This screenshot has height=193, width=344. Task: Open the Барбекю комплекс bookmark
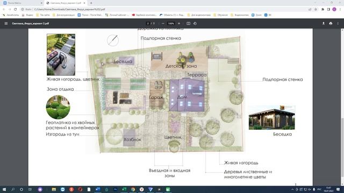click(144, 15)
